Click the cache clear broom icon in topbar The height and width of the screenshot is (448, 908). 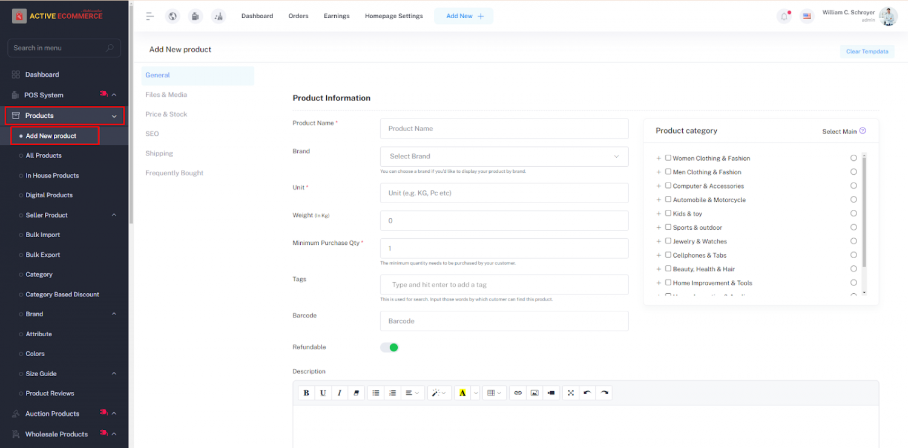point(195,16)
